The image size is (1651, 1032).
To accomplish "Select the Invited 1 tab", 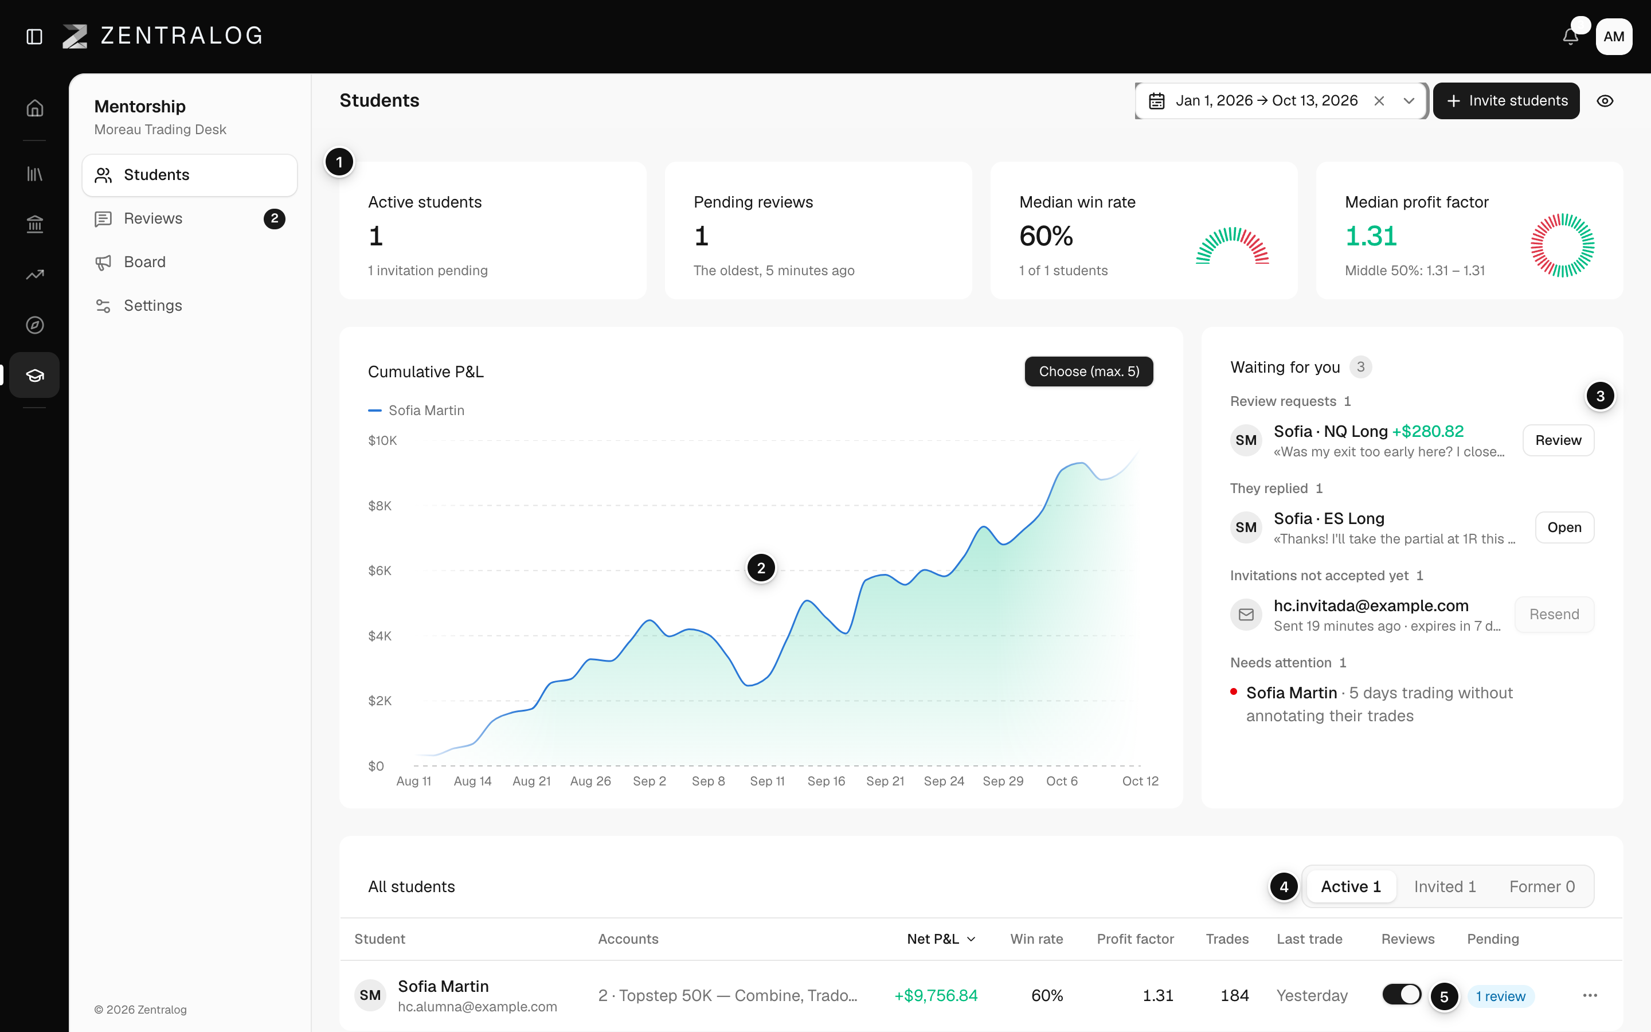I will pyautogui.click(x=1445, y=886).
